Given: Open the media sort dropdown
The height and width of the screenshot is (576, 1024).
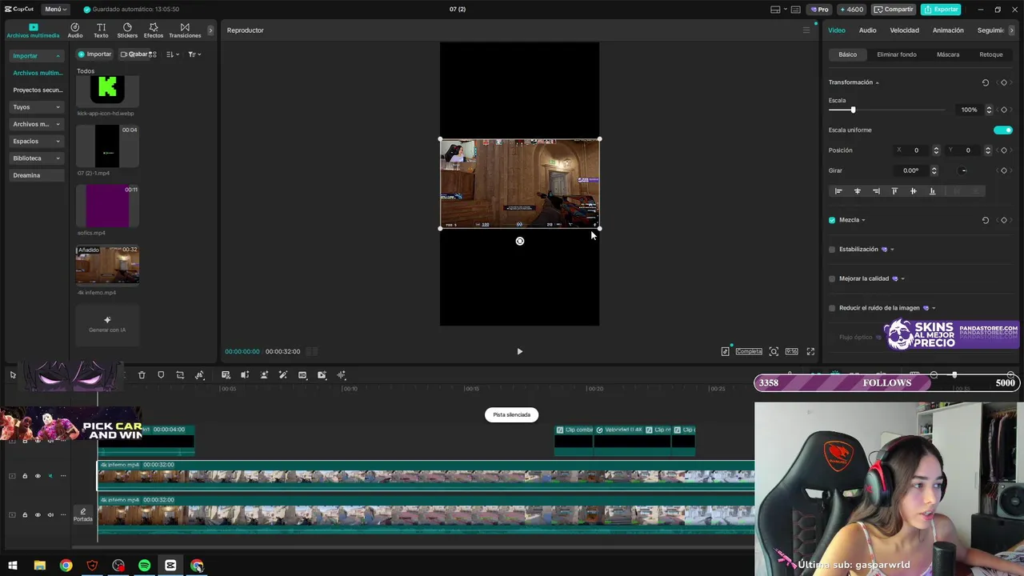Looking at the screenshot, I should (x=172, y=54).
